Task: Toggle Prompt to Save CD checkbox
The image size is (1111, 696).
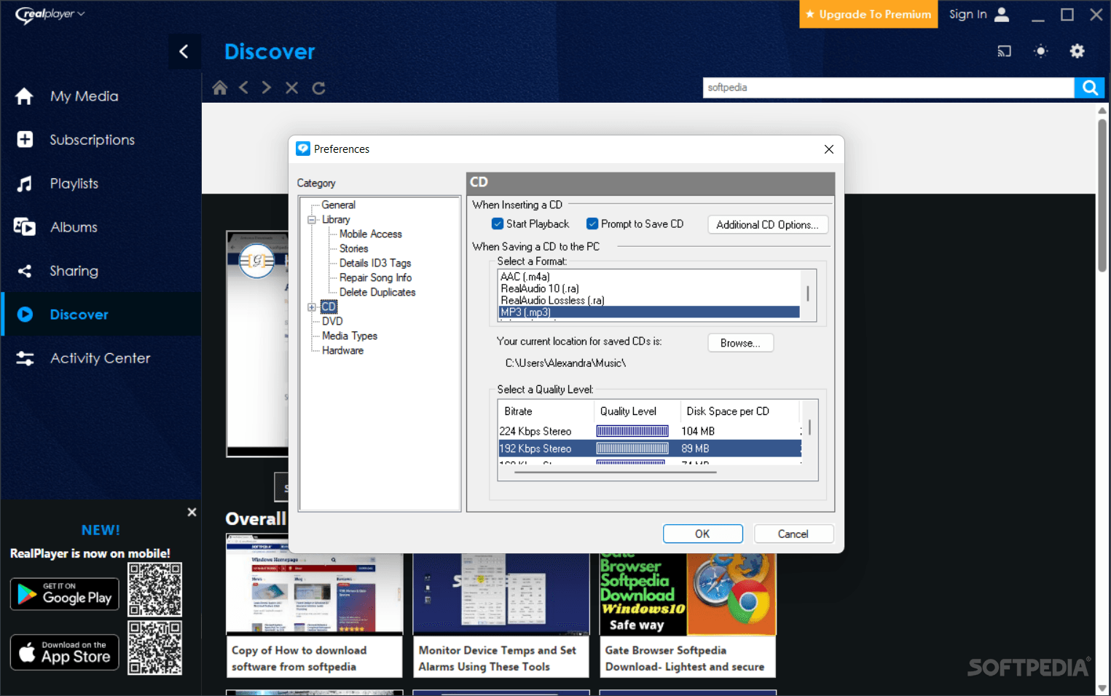Action: pyautogui.click(x=592, y=224)
